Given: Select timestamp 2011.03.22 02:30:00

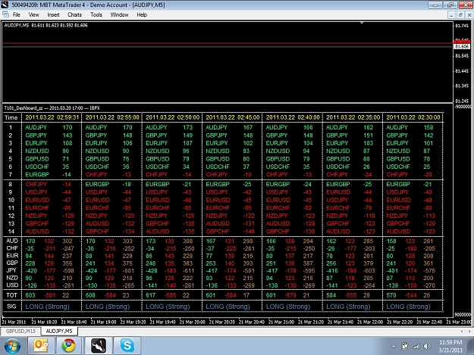Looking at the screenshot, I should pyautogui.click(x=413, y=117).
